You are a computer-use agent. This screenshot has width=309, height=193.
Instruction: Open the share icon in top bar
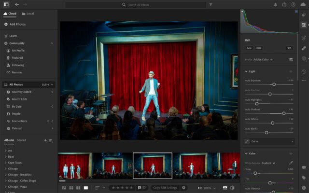(284, 4)
